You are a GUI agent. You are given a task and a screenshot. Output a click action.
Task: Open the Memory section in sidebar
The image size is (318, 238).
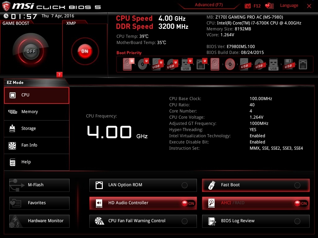[x=37, y=112]
